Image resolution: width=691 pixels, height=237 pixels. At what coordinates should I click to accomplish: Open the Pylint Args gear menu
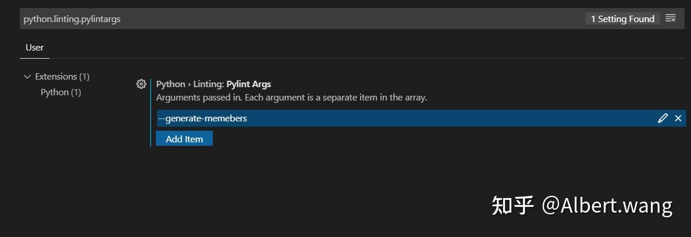(141, 84)
